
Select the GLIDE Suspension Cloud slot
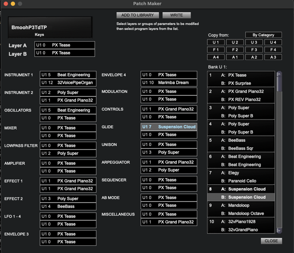coord(169,127)
